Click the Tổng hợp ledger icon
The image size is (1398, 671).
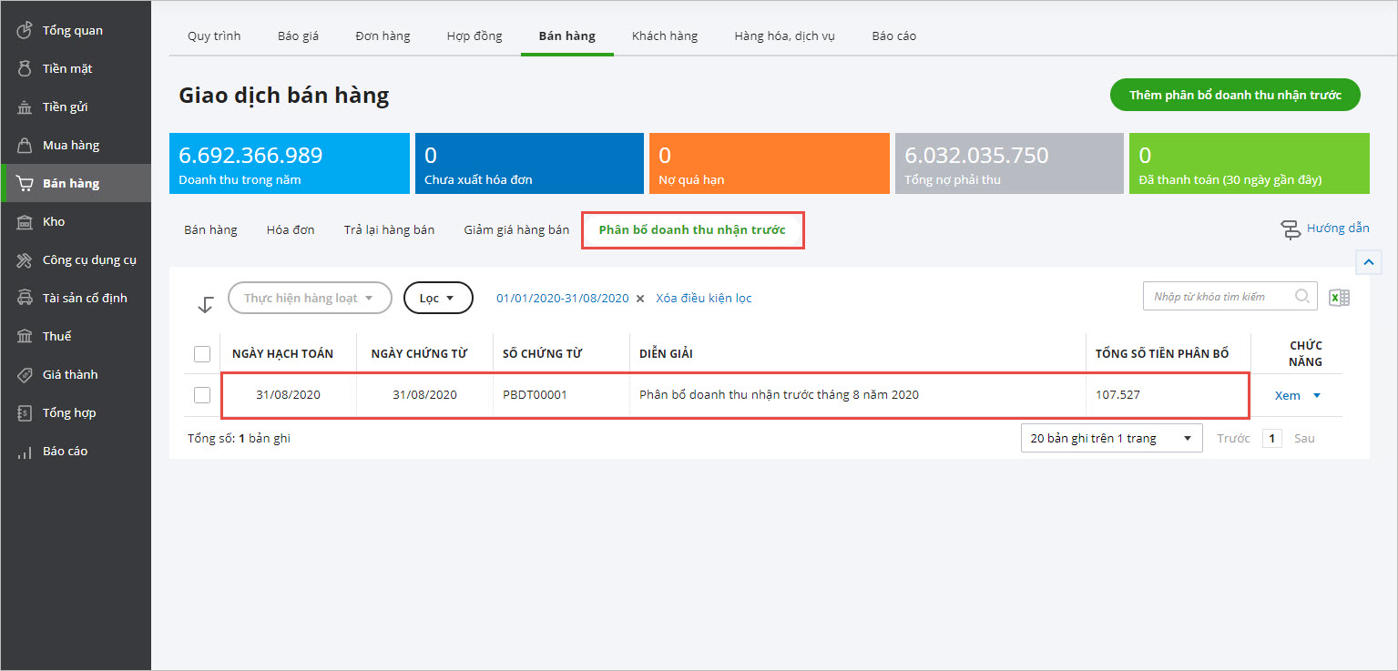coord(25,413)
